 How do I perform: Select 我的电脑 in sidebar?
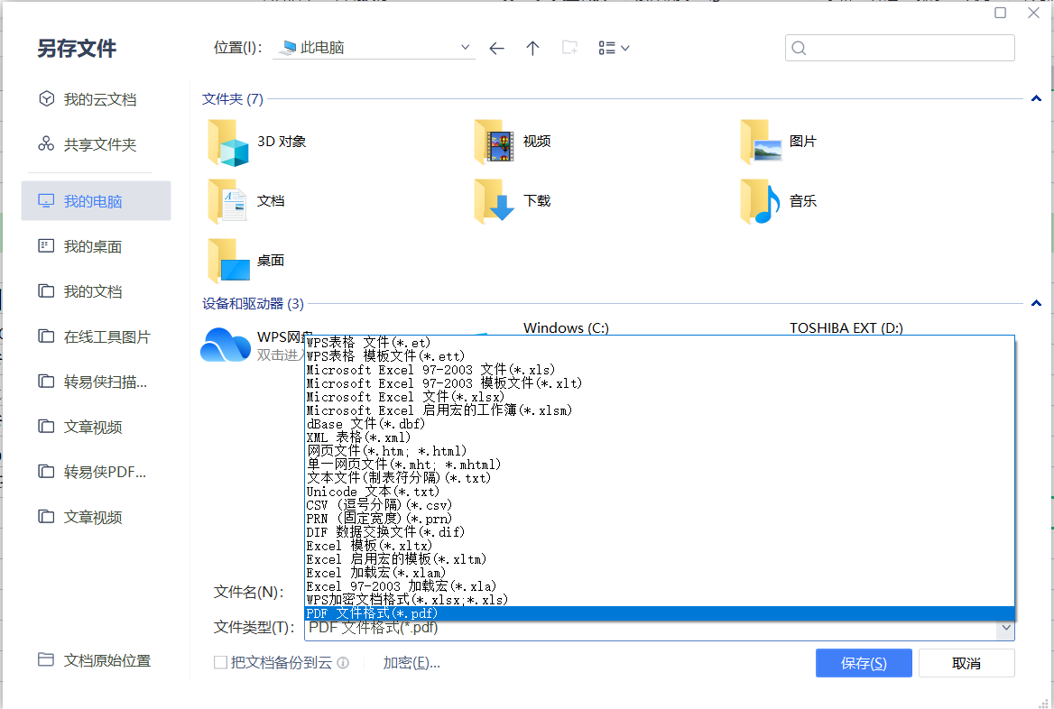(97, 201)
